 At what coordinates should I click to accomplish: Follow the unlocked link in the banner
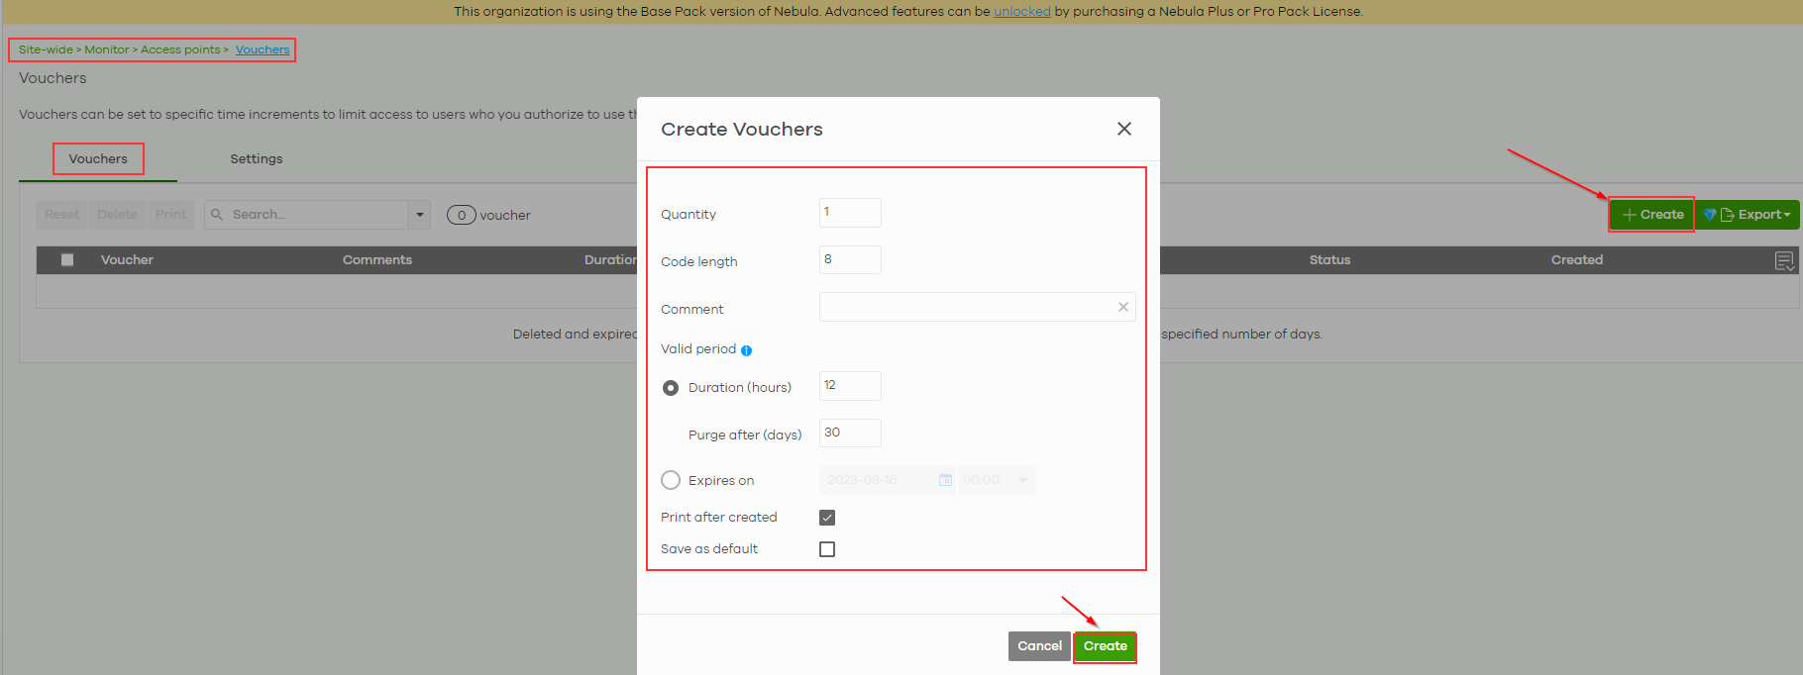[1021, 12]
